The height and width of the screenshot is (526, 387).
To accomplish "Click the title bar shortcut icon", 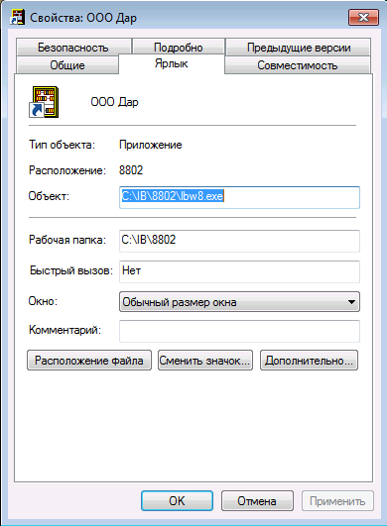I will (x=18, y=17).
